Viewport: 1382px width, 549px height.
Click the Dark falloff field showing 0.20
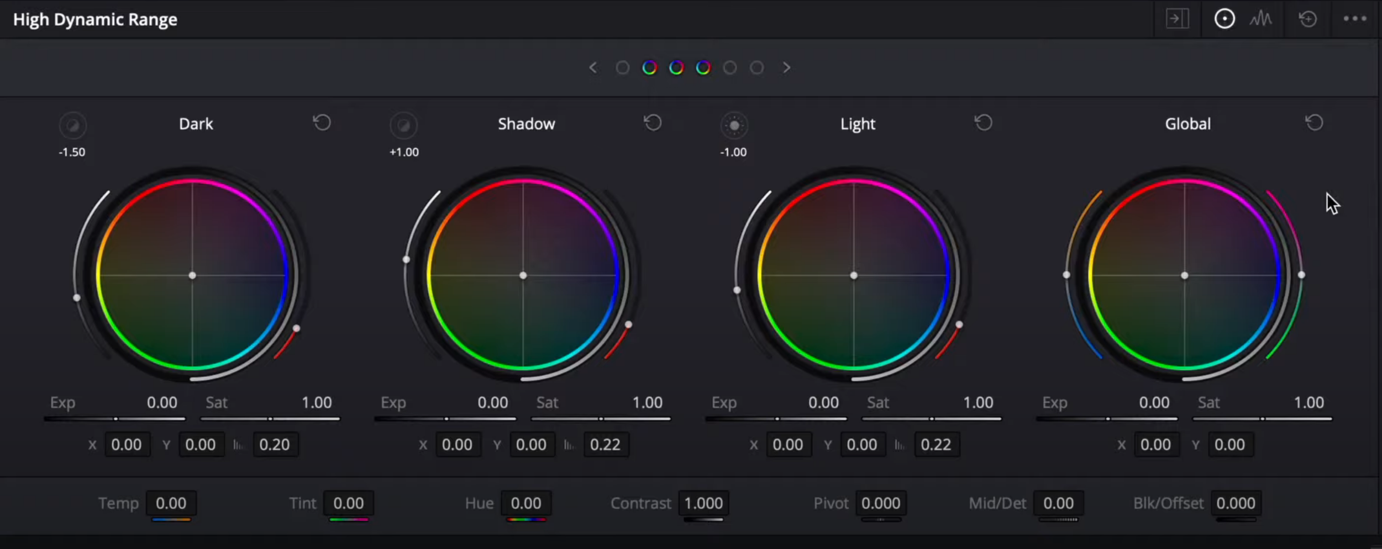[275, 445]
